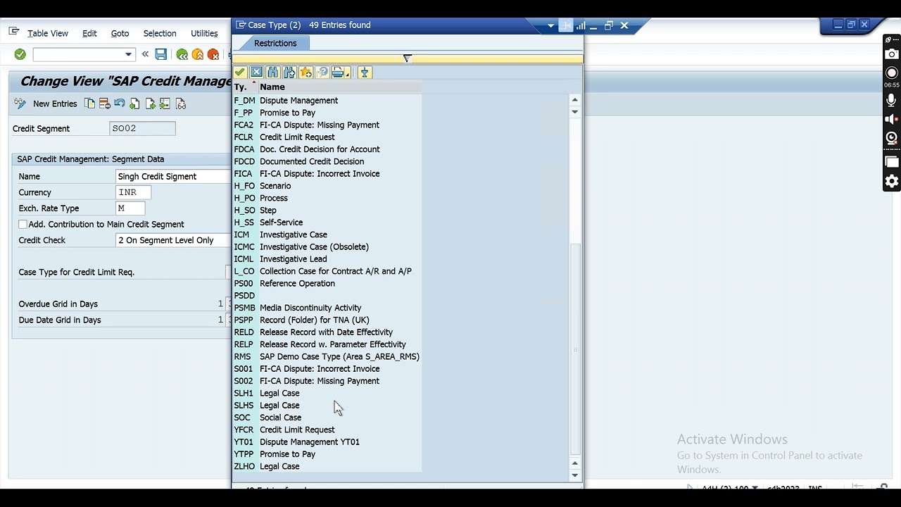Screen dimensions: 901x507
Task: Open the Selection menu
Action: 160,33
